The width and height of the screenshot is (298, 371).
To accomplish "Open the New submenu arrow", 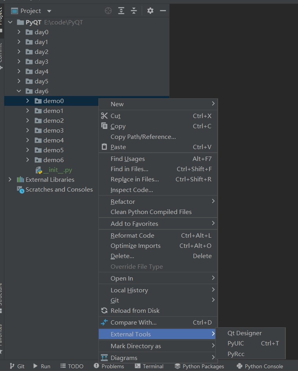I will 213,103.
